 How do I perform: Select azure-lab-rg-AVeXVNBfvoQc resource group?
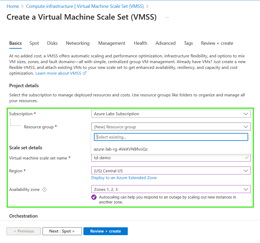(121, 149)
